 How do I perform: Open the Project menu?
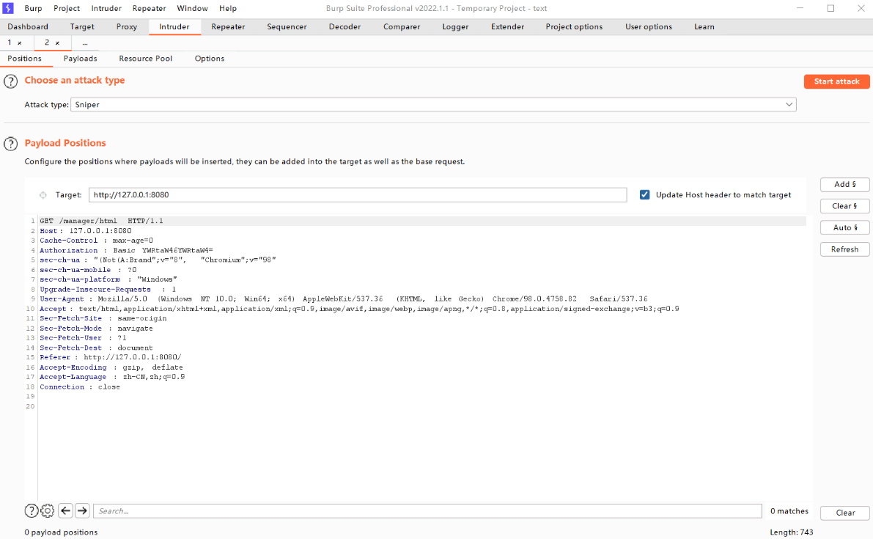click(x=67, y=8)
